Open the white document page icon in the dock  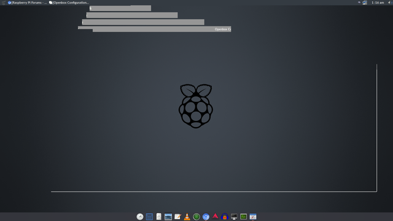159,217
